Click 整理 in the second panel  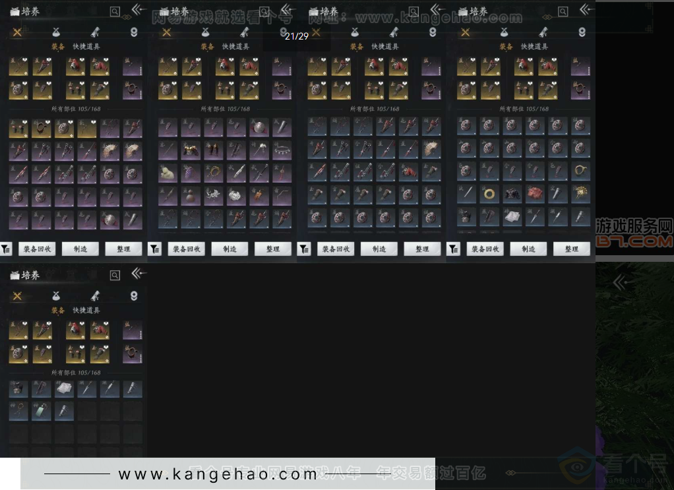point(273,249)
